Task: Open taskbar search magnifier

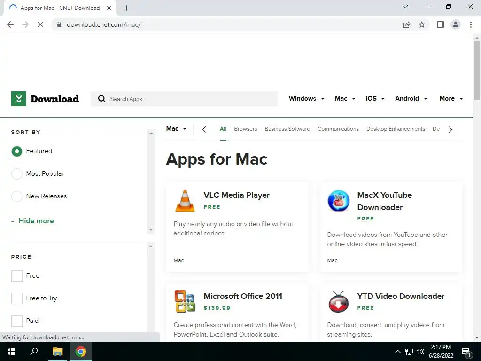Action: 34,351
